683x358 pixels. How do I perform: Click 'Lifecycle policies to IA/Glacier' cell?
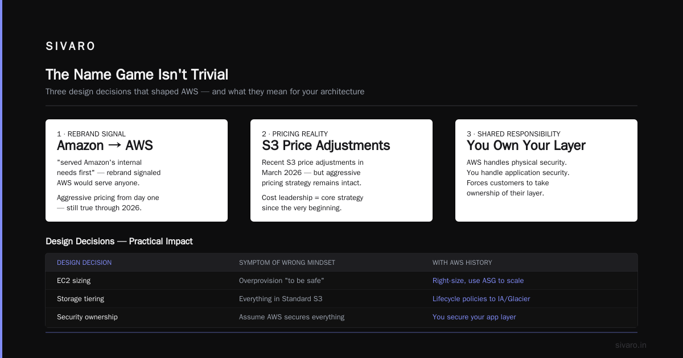482,299
